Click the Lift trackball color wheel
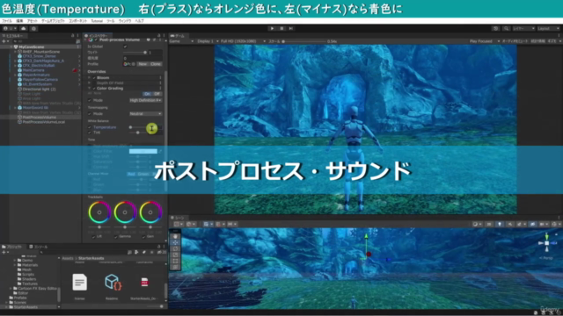Image resolution: width=563 pixels, height=316 pixels. click(99, 212)
